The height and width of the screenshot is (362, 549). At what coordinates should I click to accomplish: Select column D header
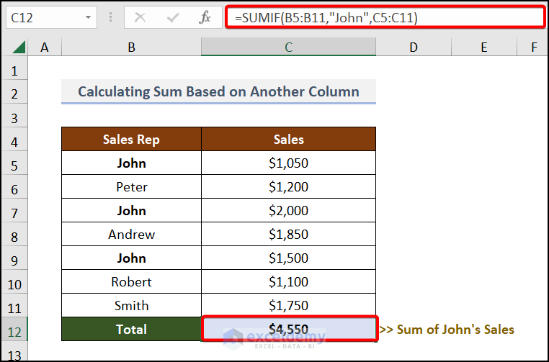413,47
